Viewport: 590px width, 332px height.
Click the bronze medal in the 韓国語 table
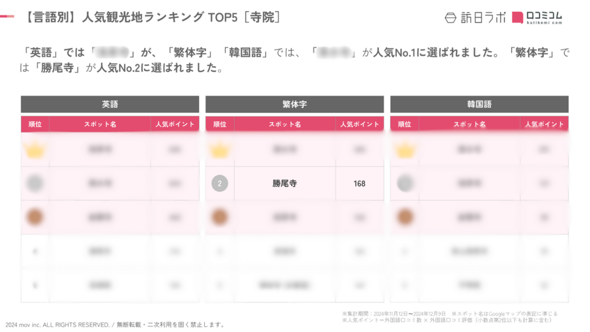[405, 217]
